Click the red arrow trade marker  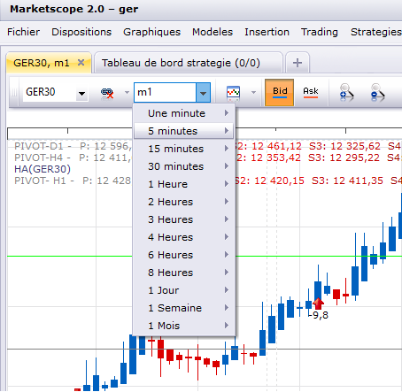point(318,303)
